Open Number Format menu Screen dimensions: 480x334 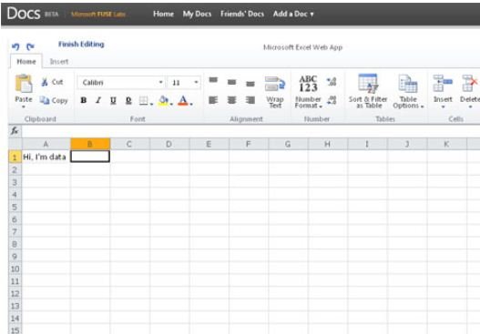point(308,92)
